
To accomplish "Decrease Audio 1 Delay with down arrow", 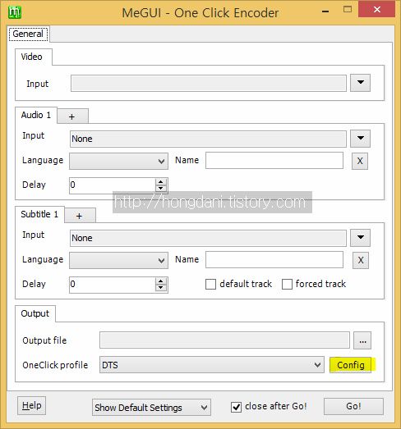I will (160, 189).
